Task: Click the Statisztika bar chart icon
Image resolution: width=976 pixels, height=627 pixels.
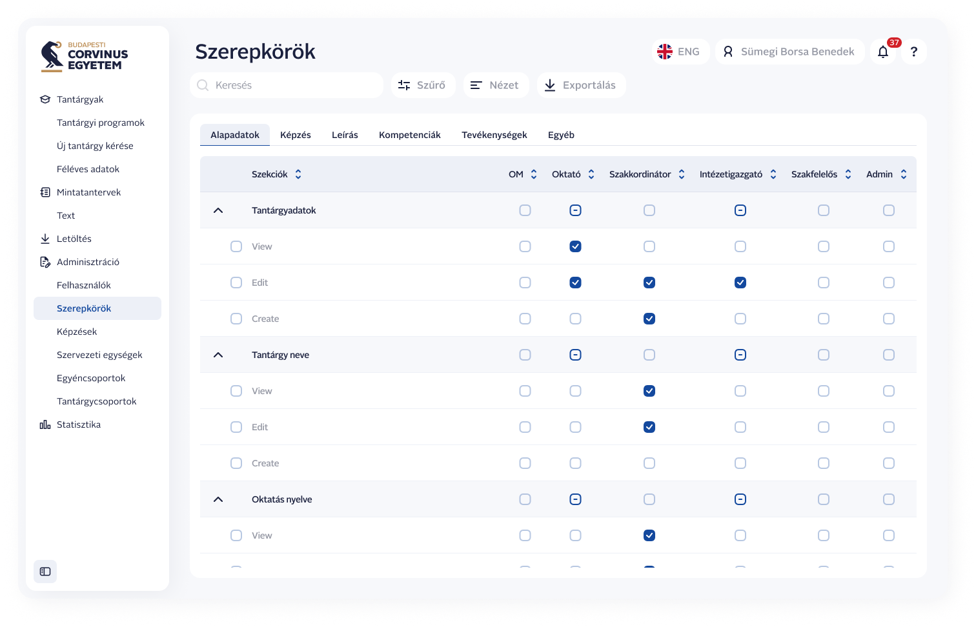Action: [x=45, y=424]
